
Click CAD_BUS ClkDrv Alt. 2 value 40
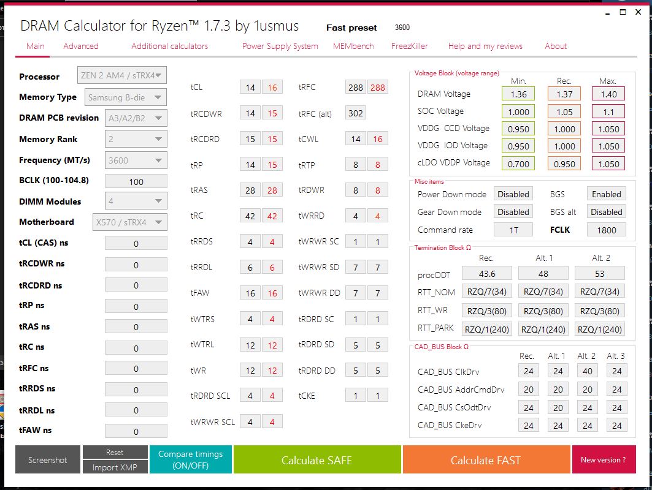point(588,371)
